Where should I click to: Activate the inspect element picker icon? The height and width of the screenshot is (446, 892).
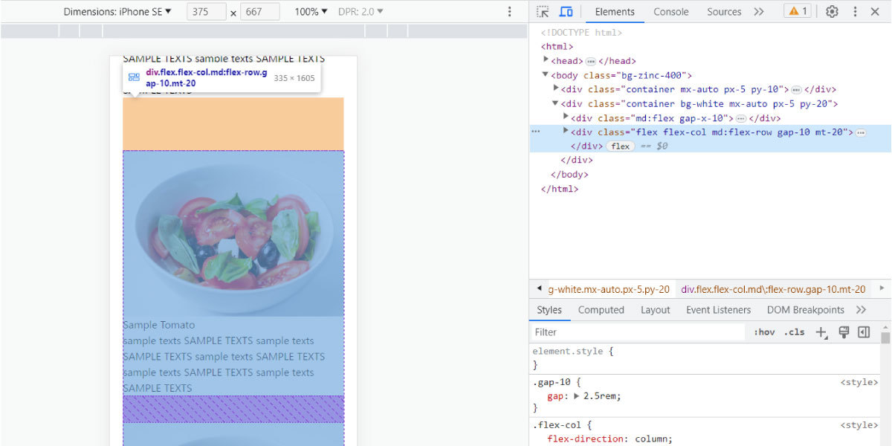543,11
